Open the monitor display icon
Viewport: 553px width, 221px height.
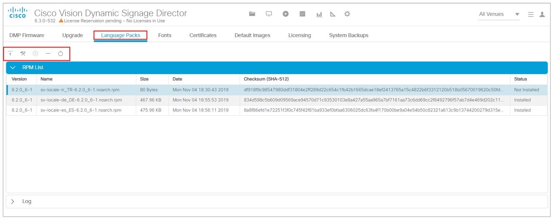coord(269,14)
